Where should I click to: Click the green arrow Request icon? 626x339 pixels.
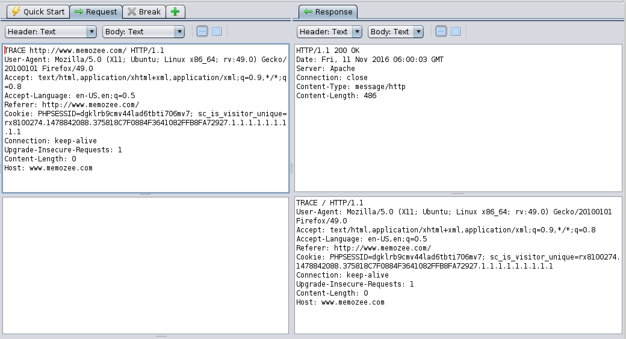click(x=79, y=11)
